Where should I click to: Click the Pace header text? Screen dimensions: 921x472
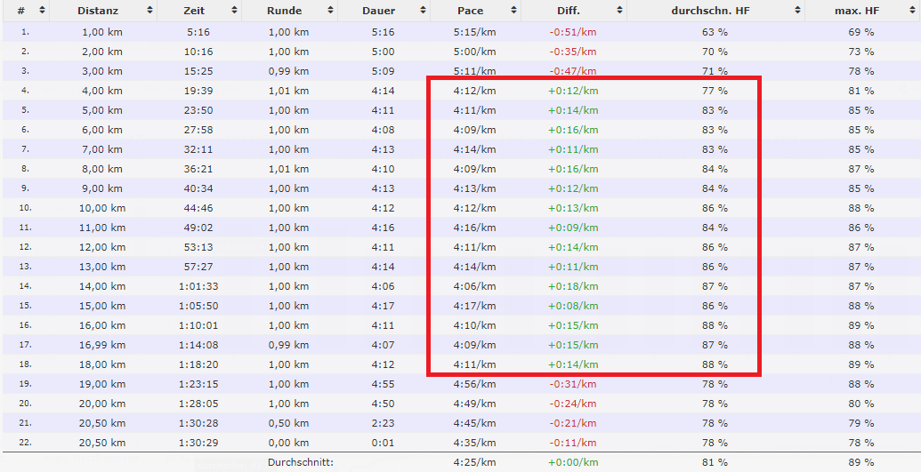[x=471, y=11]
